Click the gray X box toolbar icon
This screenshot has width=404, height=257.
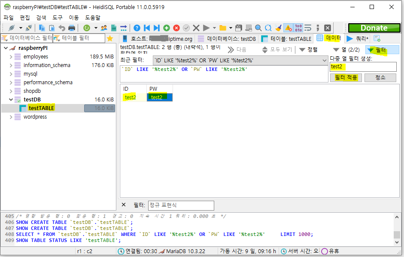coord(328,28)
